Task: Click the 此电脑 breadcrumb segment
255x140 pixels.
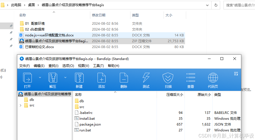Action: [16, 5]
